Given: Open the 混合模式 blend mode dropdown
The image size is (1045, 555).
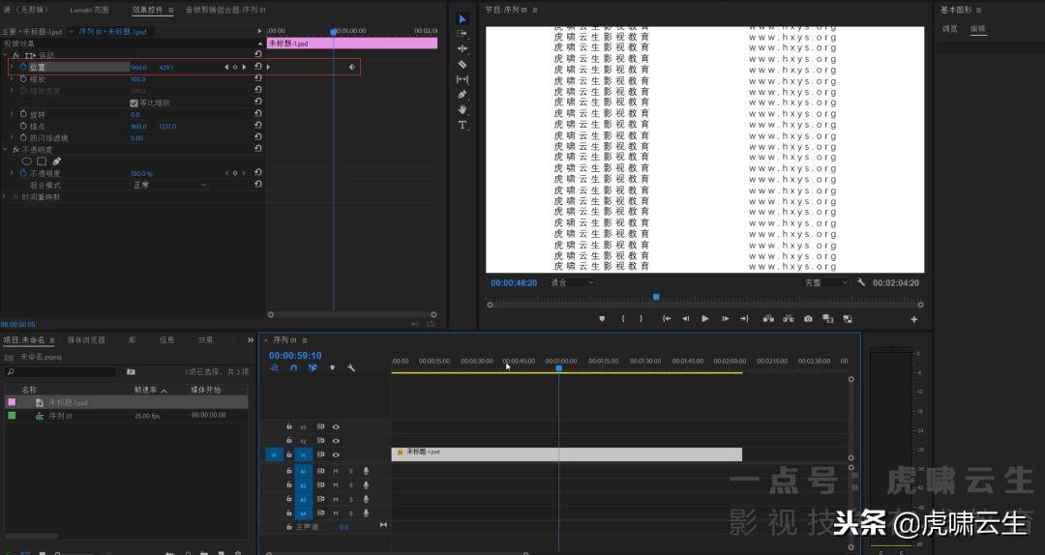Looking at the screenshot, I should point(169,185).
